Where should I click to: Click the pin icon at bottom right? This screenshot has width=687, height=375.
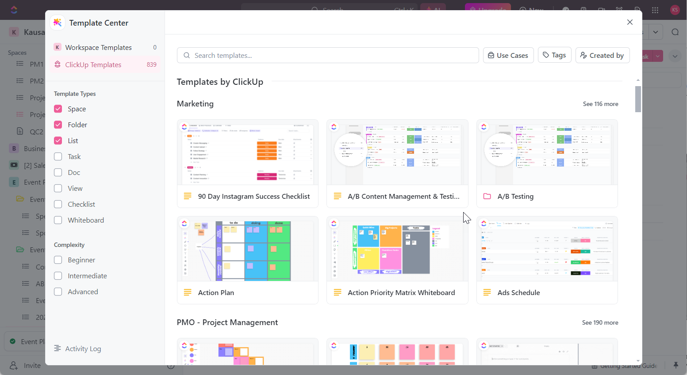pos(676,365)
